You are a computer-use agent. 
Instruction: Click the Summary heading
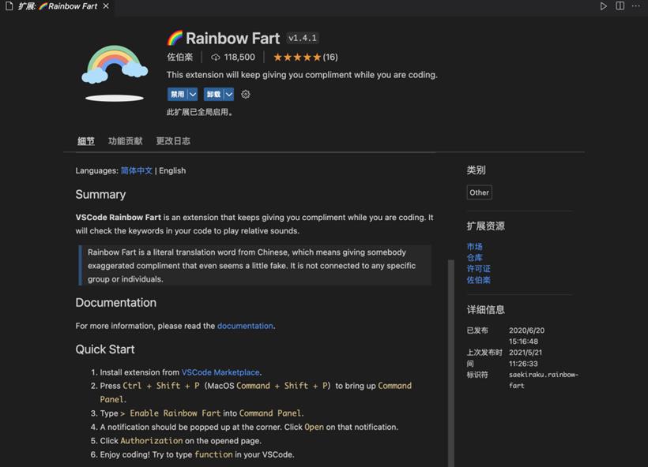(x=100, y=195)
